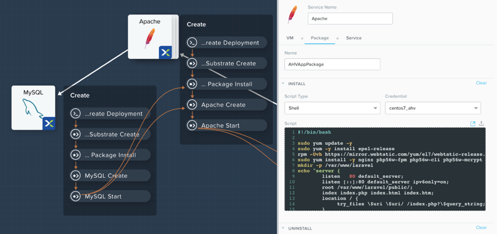This screenshot has width=497, height=234.
Task: Select the MySQL service tile
Action: pos(33,108)
